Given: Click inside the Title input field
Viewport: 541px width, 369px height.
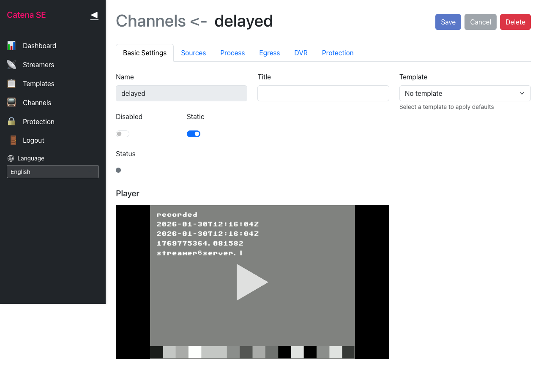Looking at the screenshot, I should 323,93.
